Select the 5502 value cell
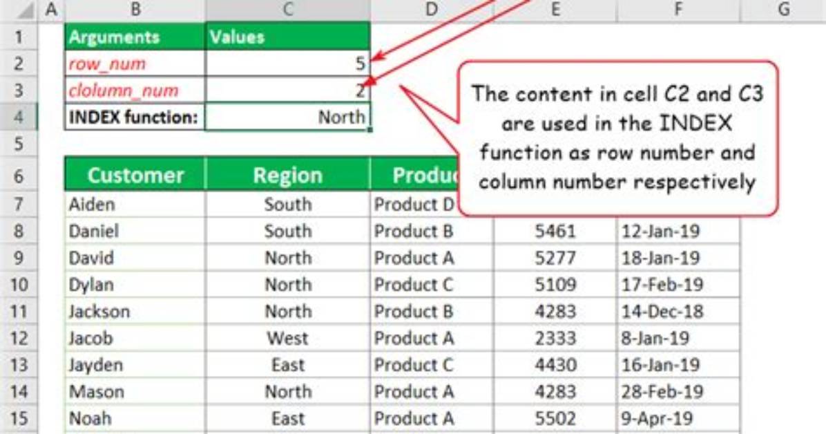This screenshot has width=826, height=434. pyautogui.click(x=555, y=419)
